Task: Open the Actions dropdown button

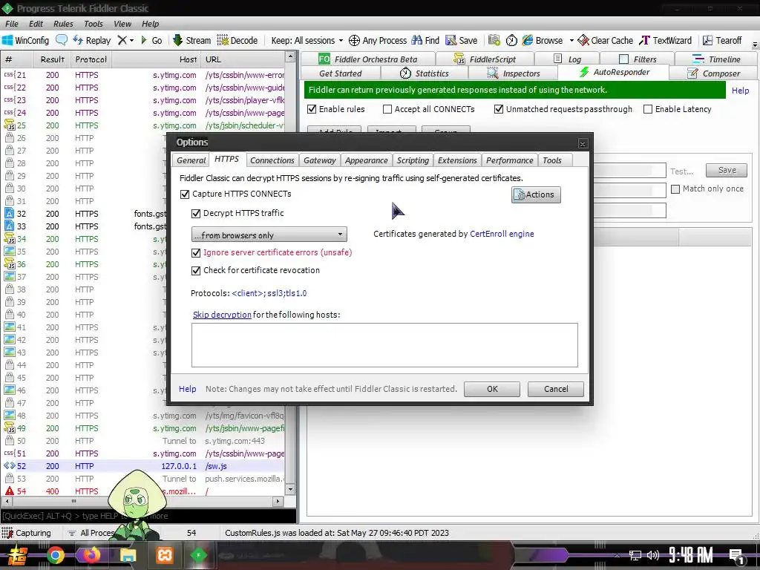Action: pyautogui.click(x=536, y=194)
